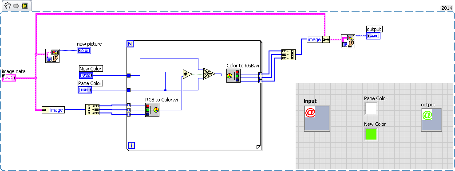Select the Not Equal comparison node

[x=188, y=74]
